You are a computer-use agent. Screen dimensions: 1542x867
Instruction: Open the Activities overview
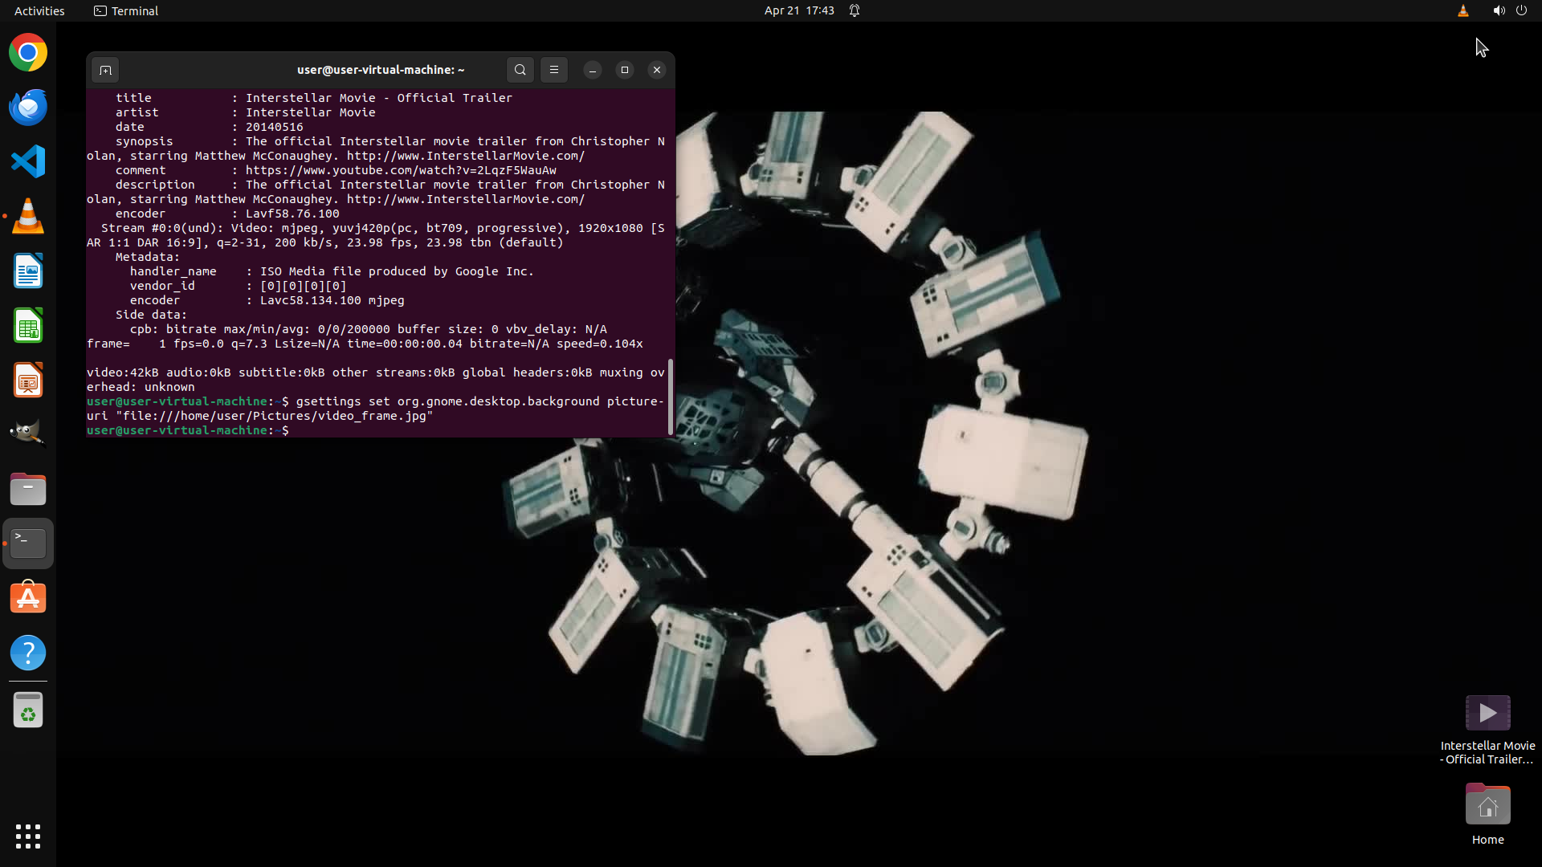(39, 10)
